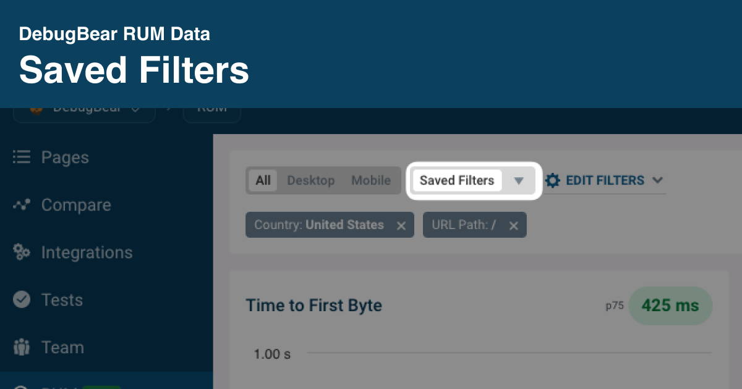742x389 pixels.
Task: Go to the Compare menu item
Action: click(76, 205)
